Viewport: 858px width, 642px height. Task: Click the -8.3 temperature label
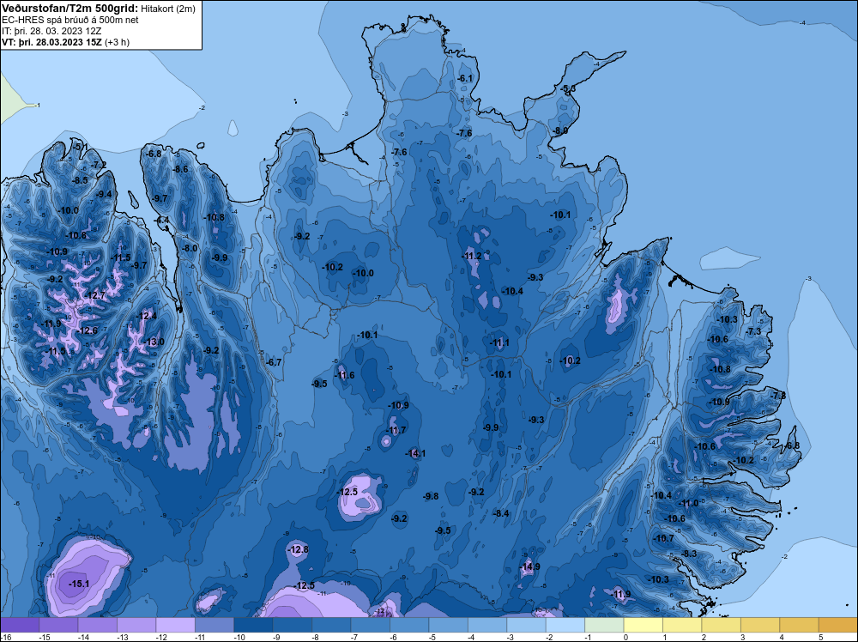click(690, 554)
